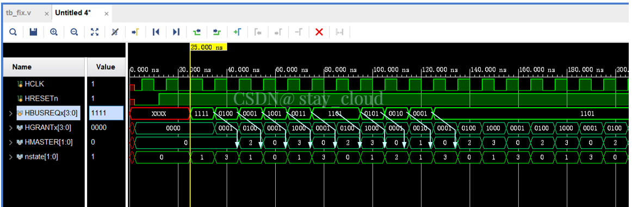Click the 100.000 ns ruler label
The image size is (632, 207).
[x=392, y=70]
